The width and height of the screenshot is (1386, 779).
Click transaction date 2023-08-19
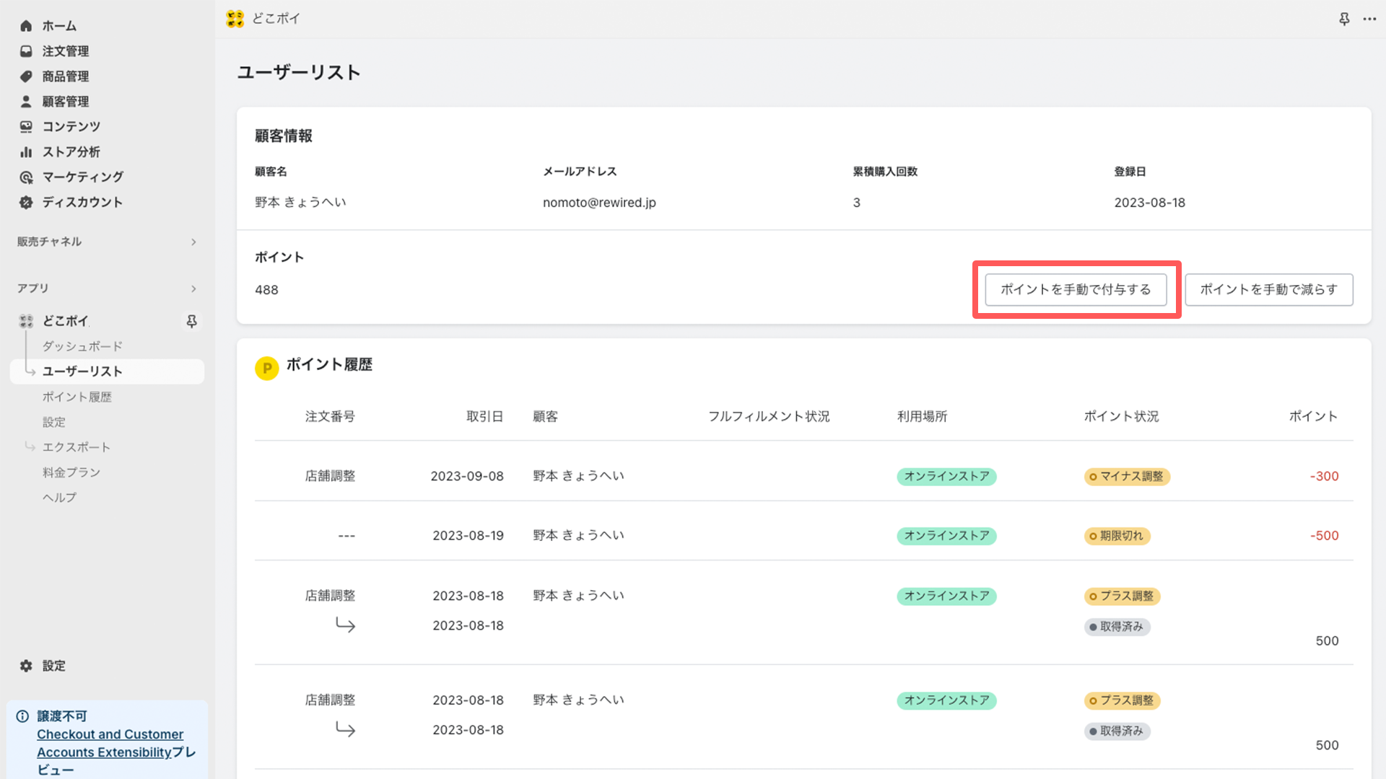tap(468, 536)
